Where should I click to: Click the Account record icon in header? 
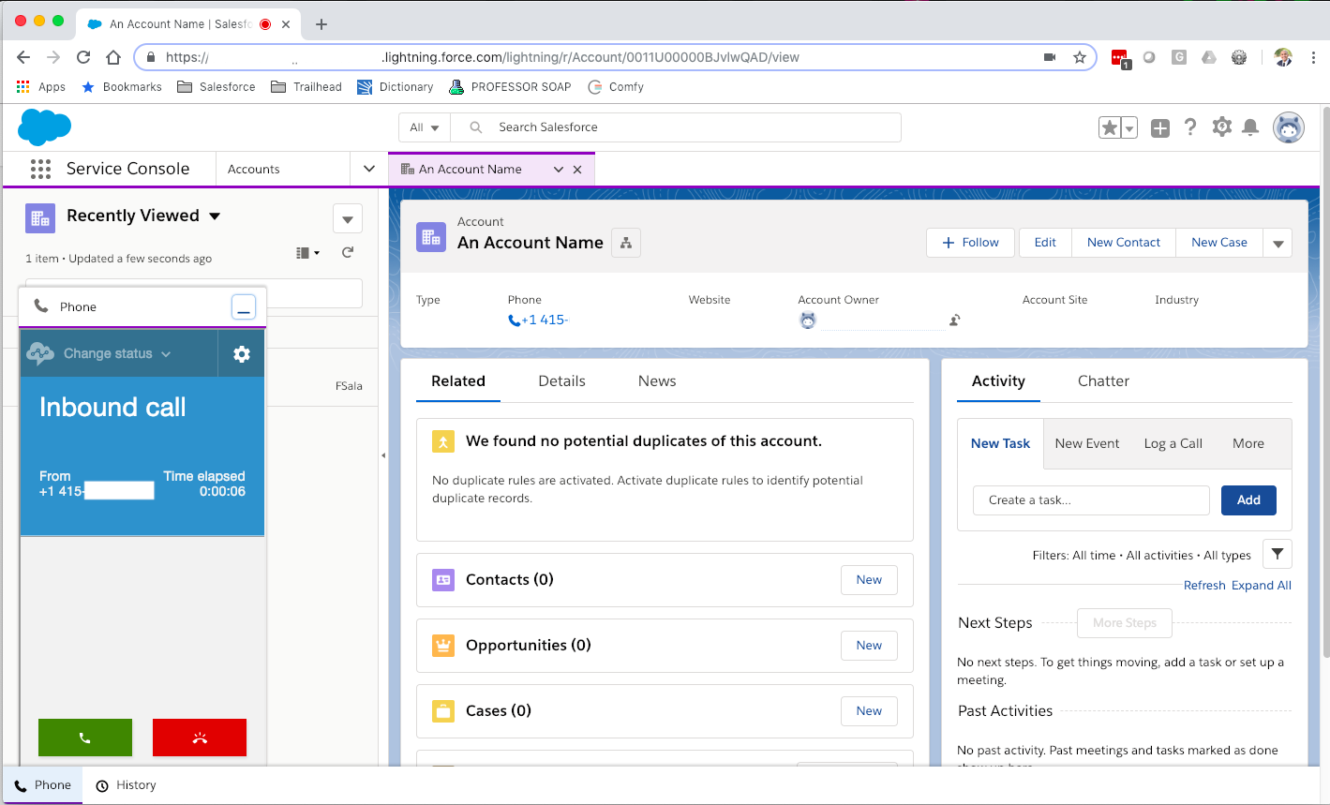click(x=431, y=237)
